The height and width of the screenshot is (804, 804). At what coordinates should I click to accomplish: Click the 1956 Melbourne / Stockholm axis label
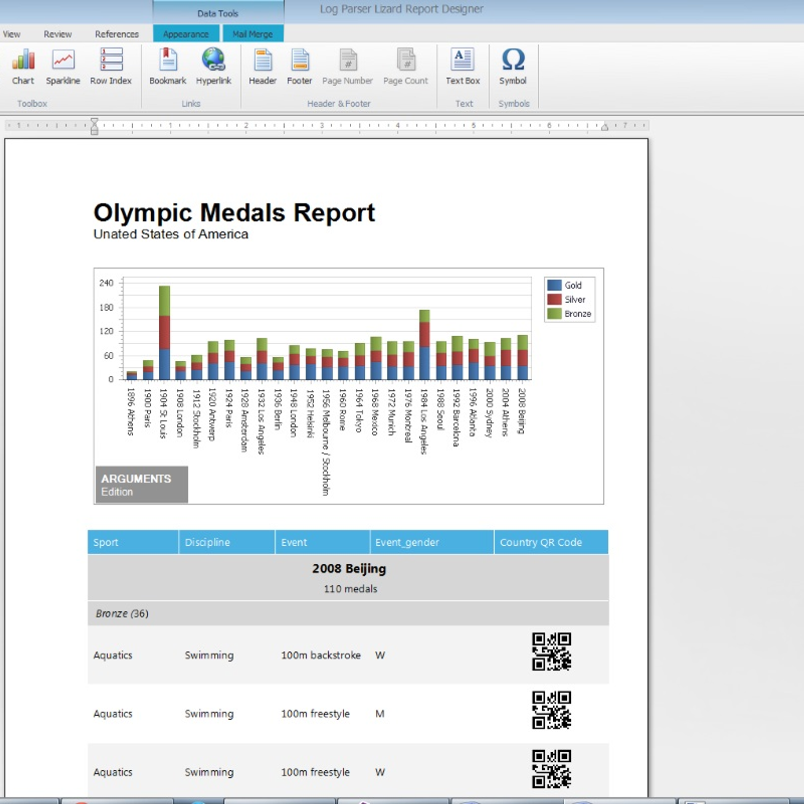(x=326, y=442)
